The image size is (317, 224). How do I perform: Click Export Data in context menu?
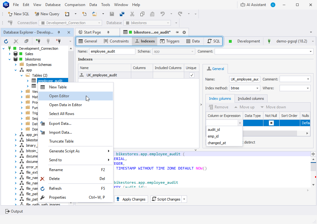(x=76, y=124)
